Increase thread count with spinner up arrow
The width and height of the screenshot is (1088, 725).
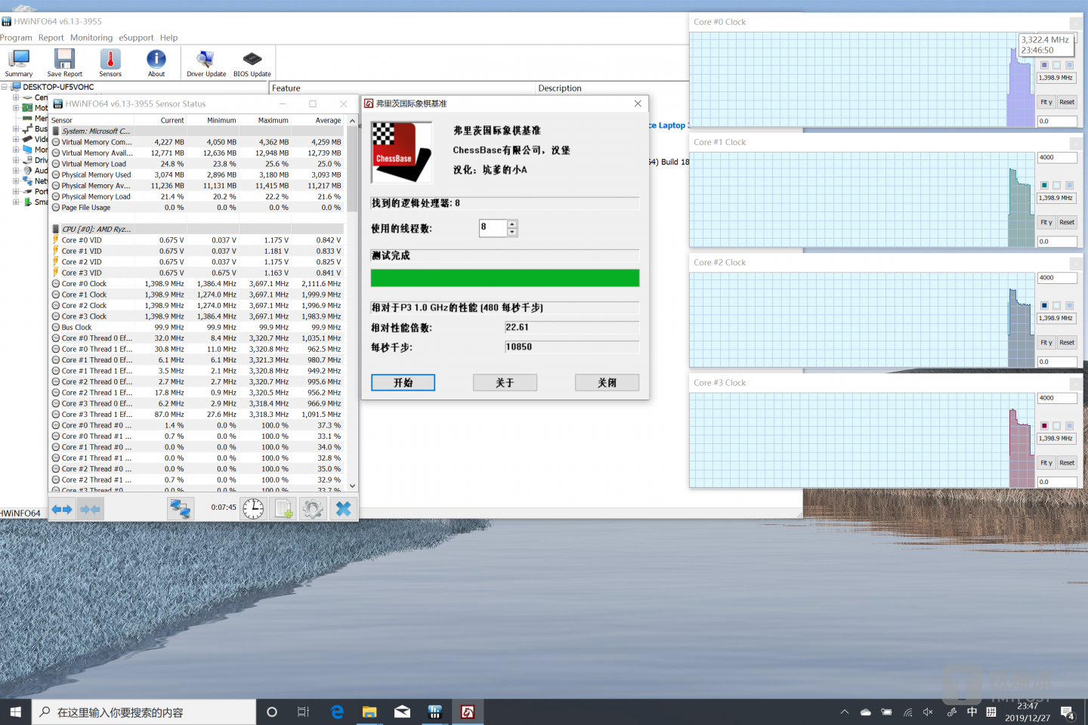tap(512, 224)
